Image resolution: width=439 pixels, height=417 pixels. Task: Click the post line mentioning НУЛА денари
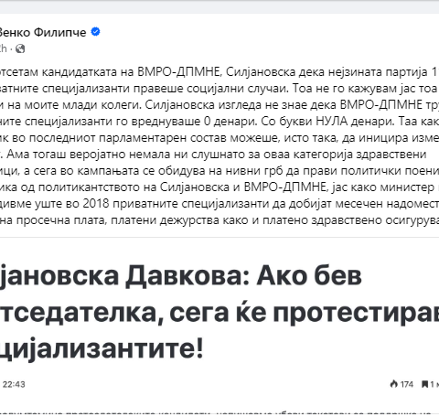click(219, 122)
